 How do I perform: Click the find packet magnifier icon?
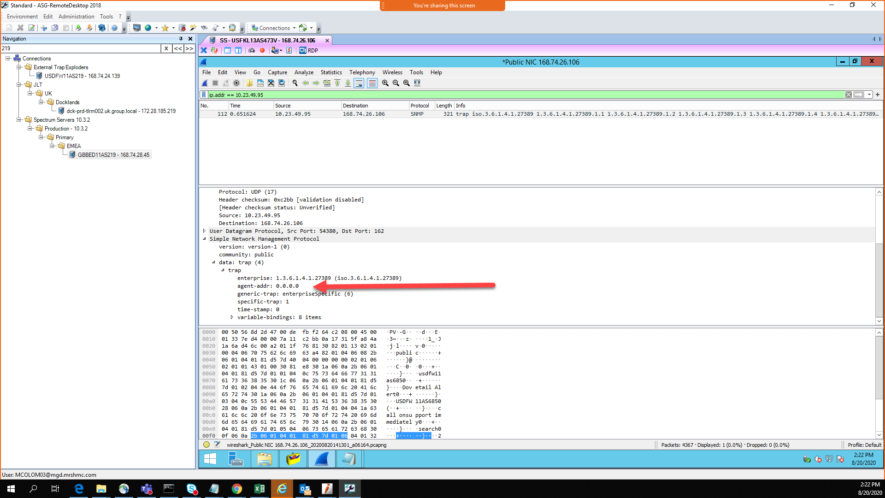coord(295,83)
